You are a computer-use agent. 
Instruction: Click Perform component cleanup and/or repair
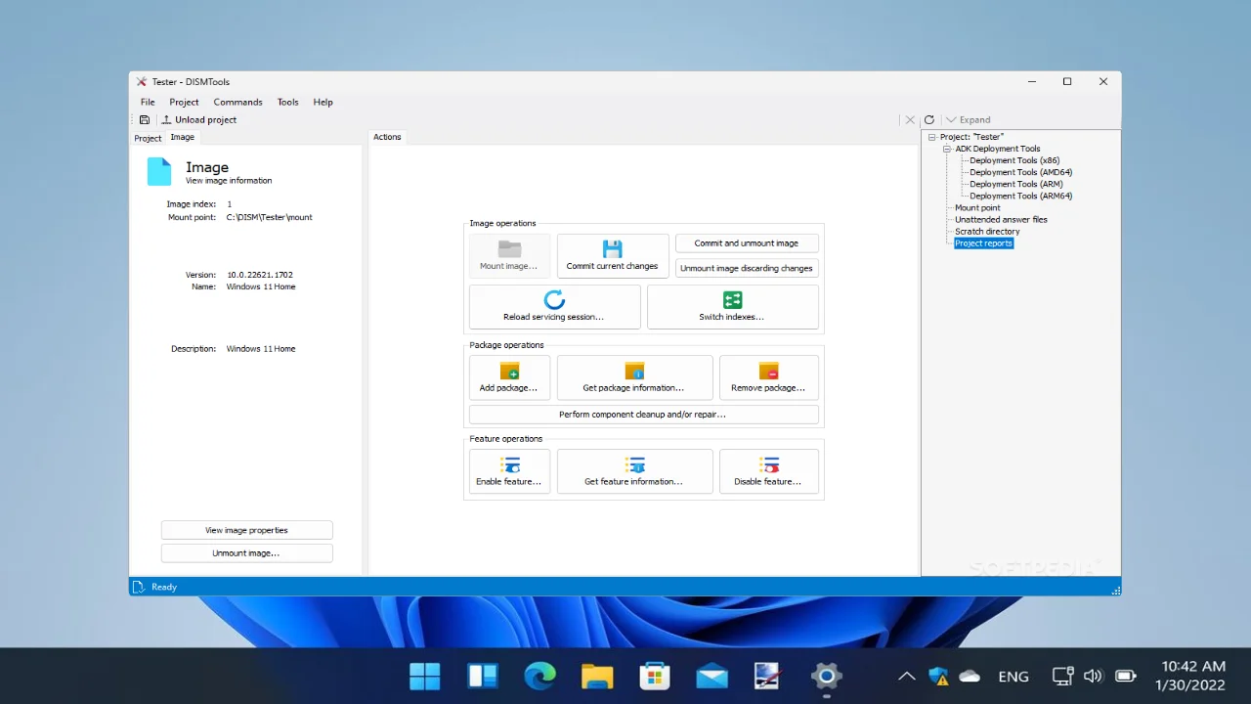pyautogui.click(x=643, y=415)
